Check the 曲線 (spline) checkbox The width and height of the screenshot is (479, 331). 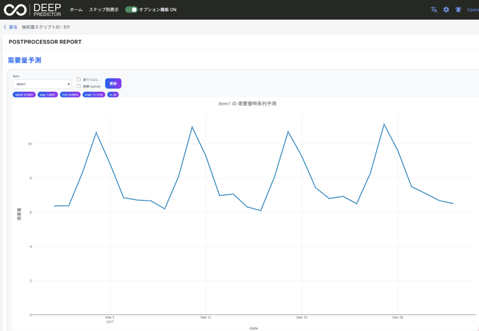point(79,86)
